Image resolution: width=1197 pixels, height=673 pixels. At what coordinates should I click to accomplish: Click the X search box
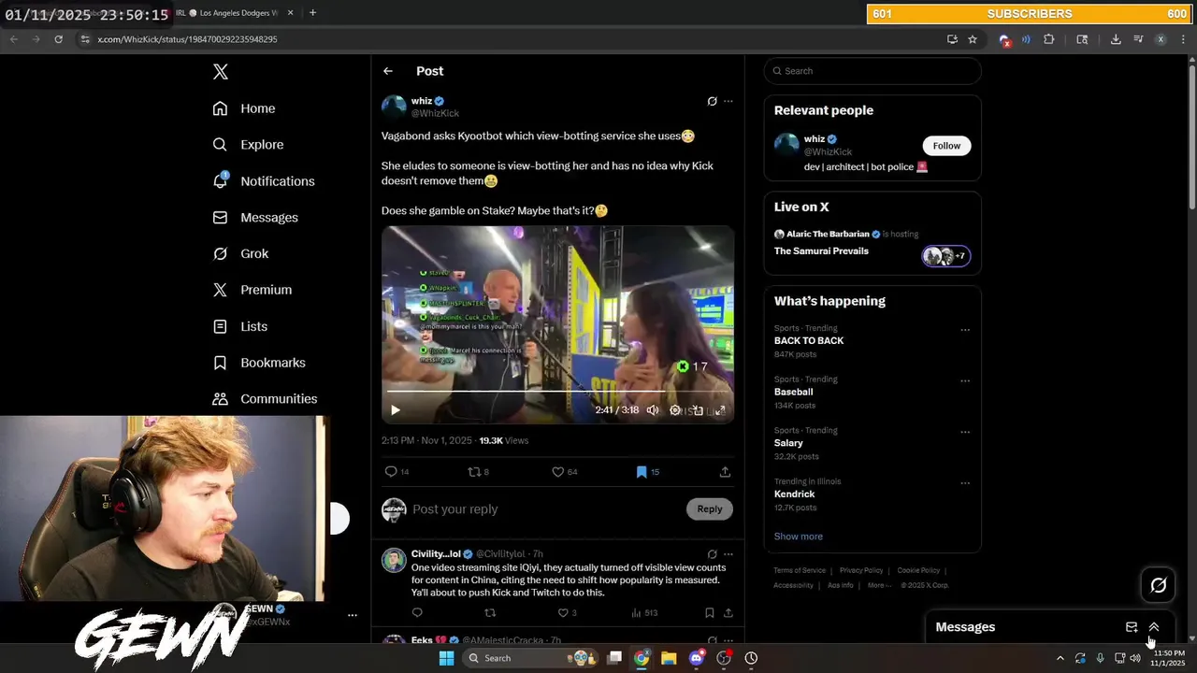pyautogui.click(x=873, y=71)
